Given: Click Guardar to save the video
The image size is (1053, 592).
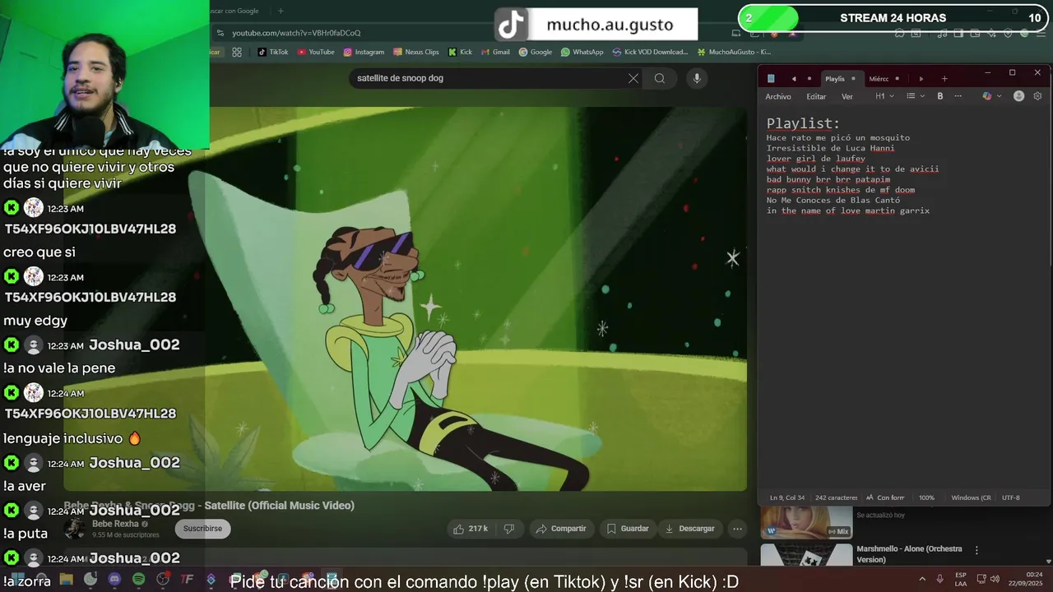Looking at the screenshot, I should click(628, 529).
